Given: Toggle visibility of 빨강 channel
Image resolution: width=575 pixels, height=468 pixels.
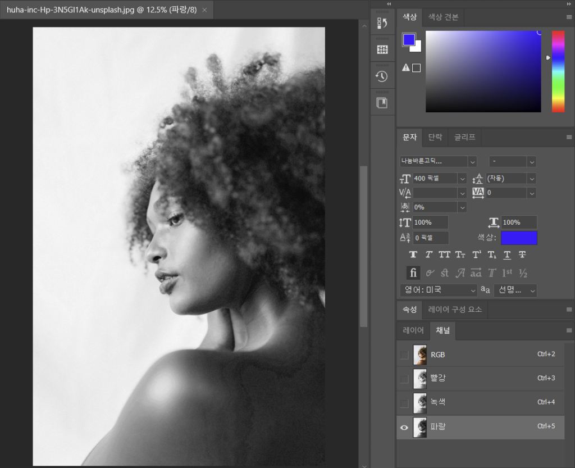Looking at the screenshot, I should coord(404,379).
